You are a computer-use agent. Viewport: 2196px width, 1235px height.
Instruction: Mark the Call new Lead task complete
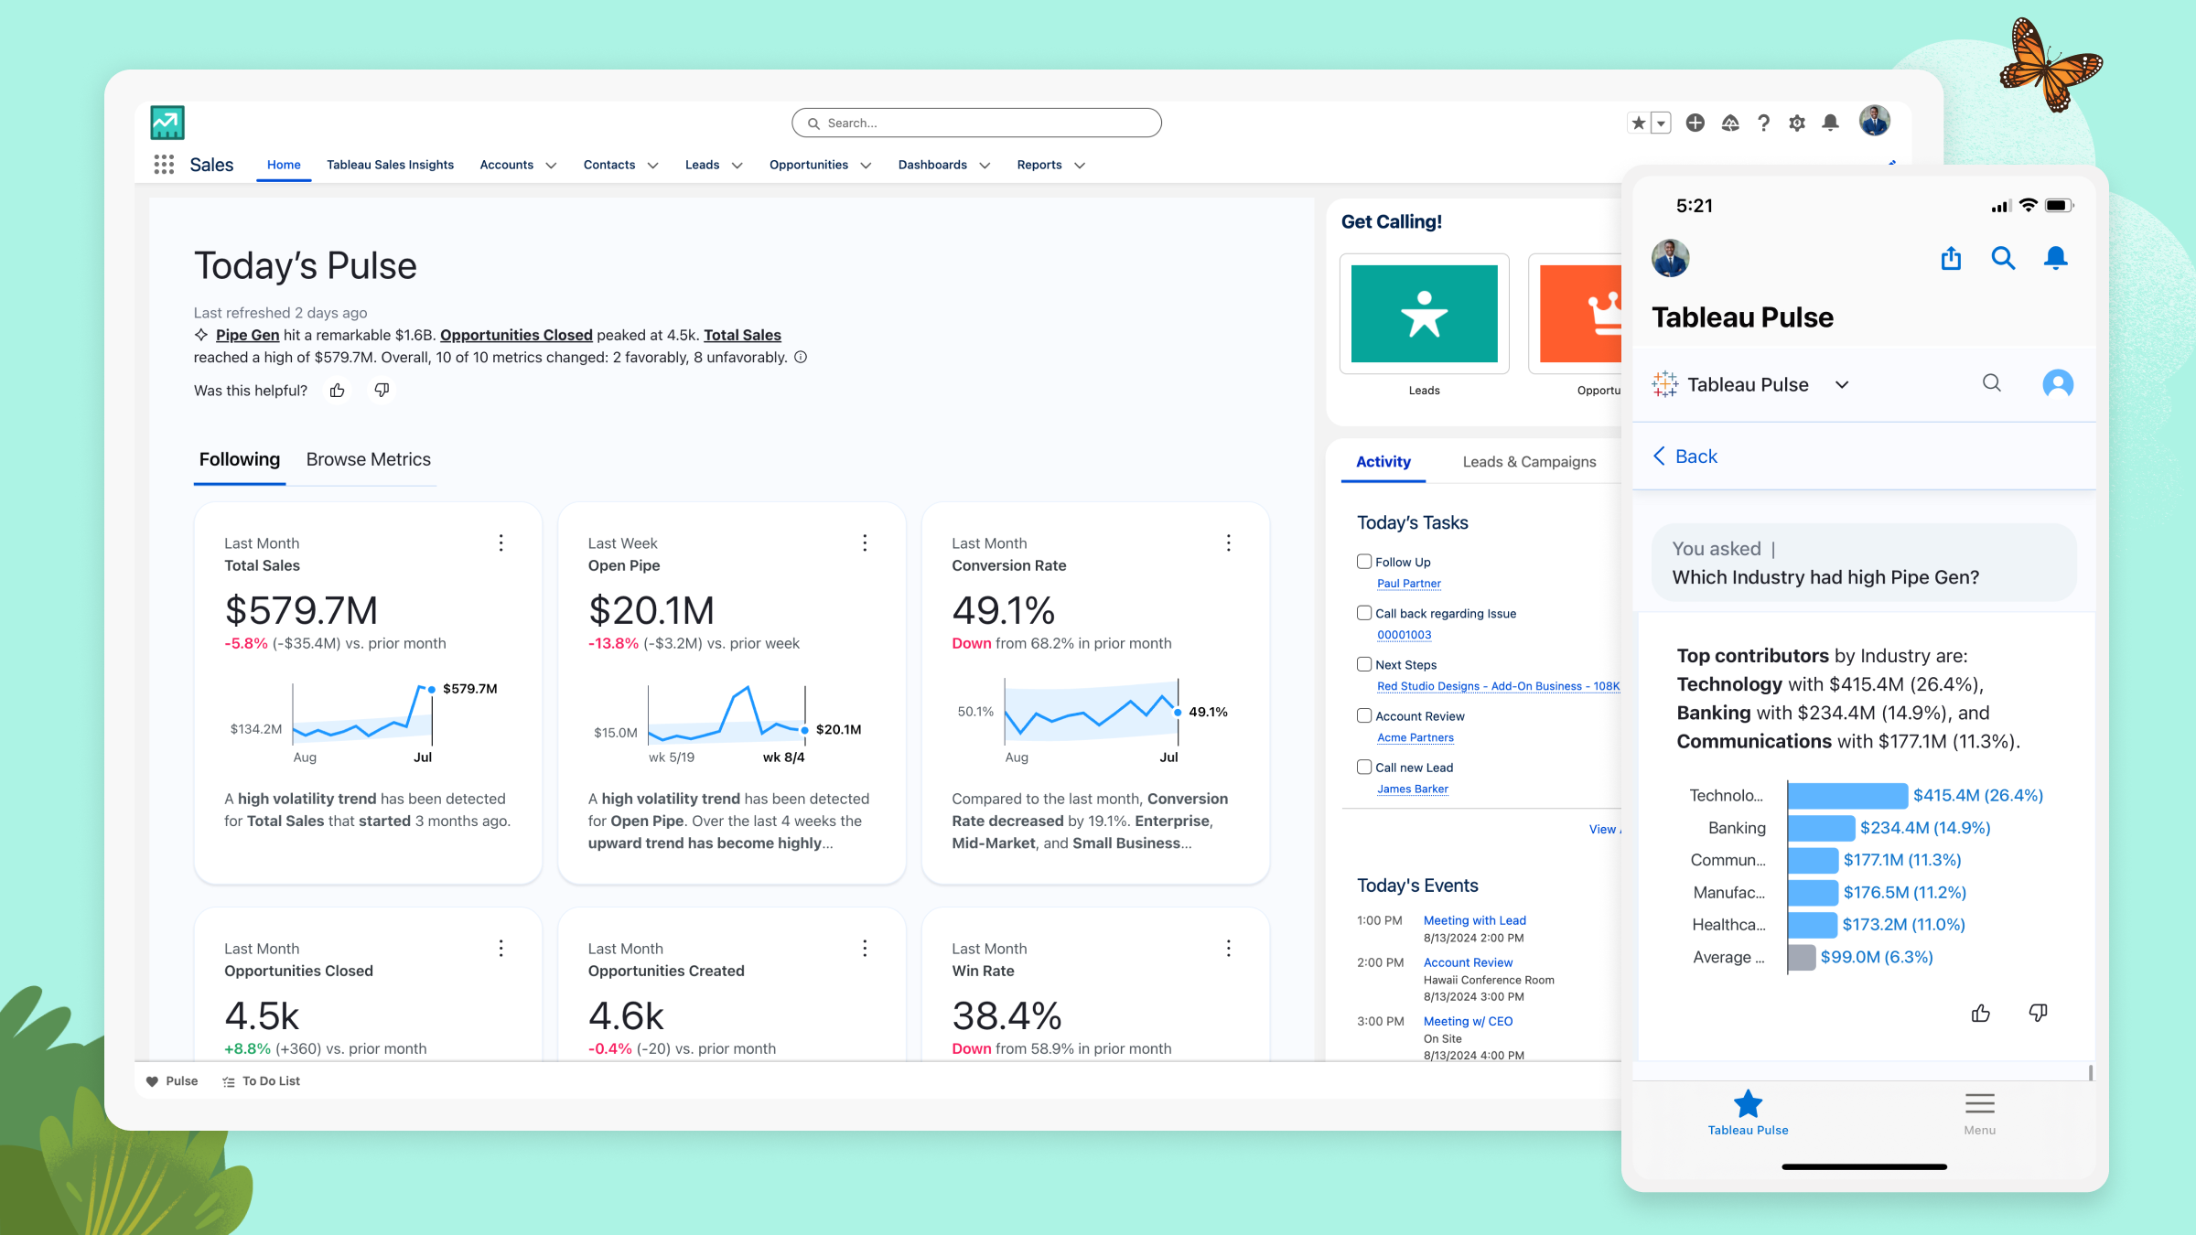[x=1364, y=767]
